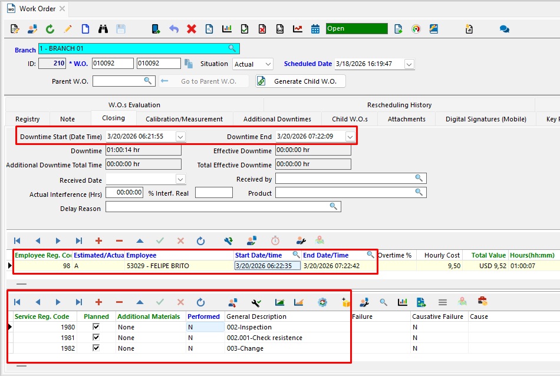This screenshot has width=560, height=376.
Task: Click the green refresh icon in top toolbar
Action: (50, 29)
